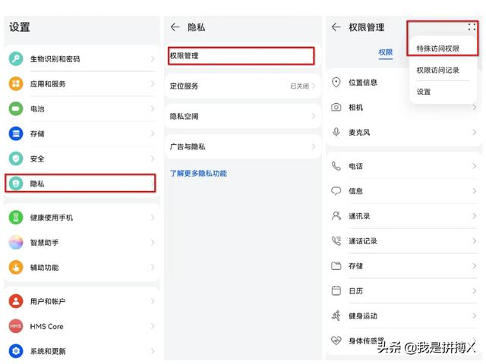Viewport: 486px width, 364px height.
Task: Expand the 生物识别和密码 row chevron
Action: (152, 59)
